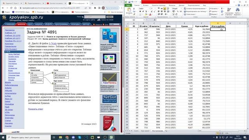Open the школа tab on kpolyakov site
Viewport: 249px width, 140px height.
[x=21, y=24]
